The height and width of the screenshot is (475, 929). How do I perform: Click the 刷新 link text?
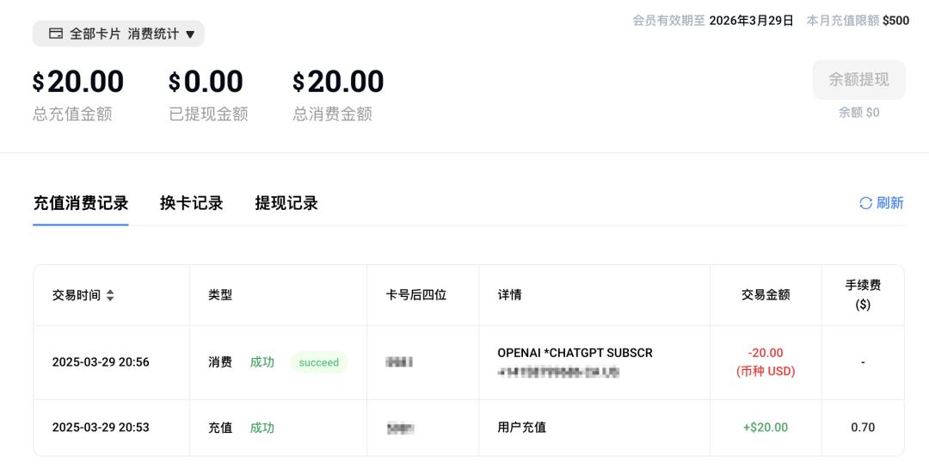(x=889, y=203)
